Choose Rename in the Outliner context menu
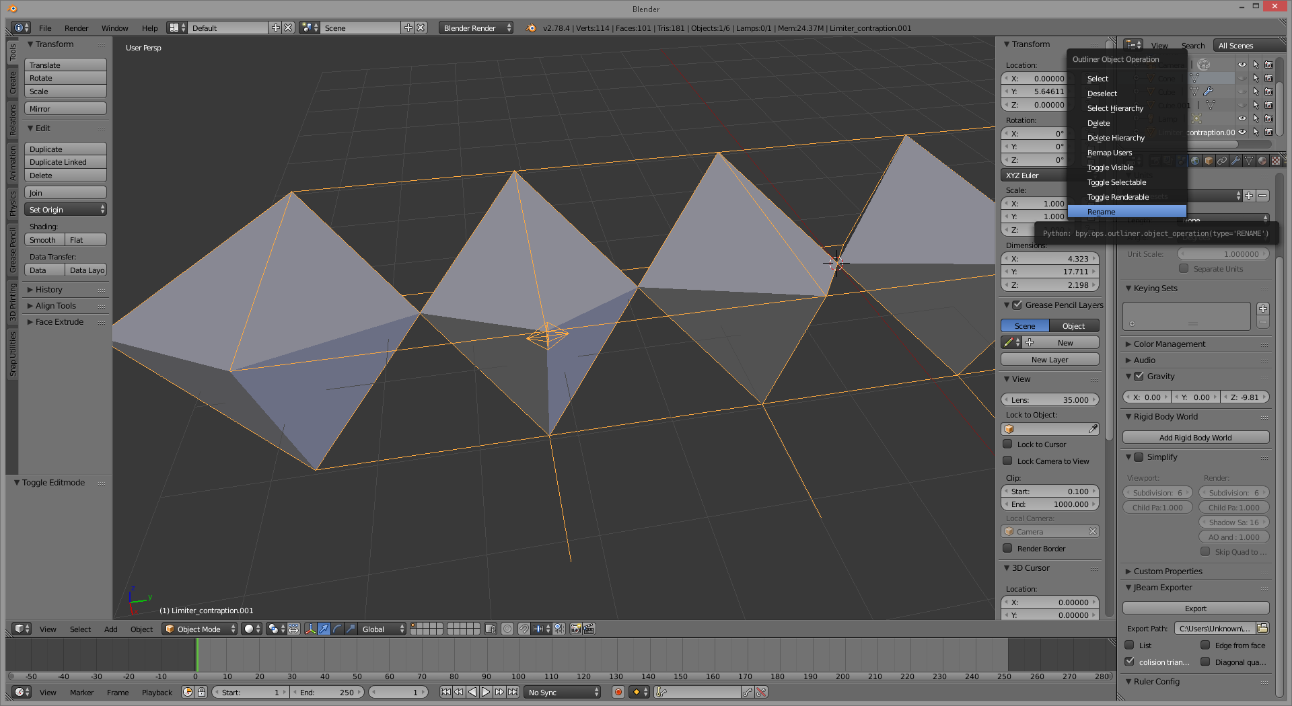Viewport: 1292px width, 706px height. coord(1102,212)
